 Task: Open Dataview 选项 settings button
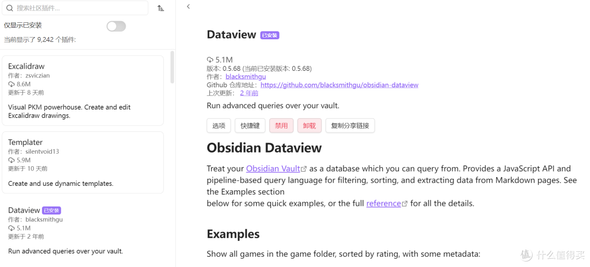tap(219, 126)
